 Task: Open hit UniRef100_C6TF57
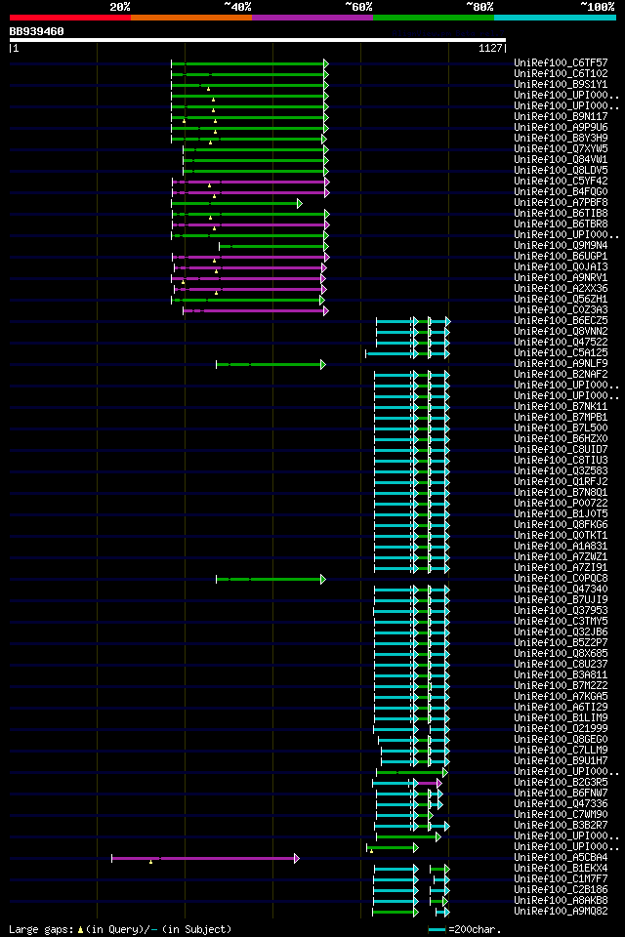click(x=561, y=62)
